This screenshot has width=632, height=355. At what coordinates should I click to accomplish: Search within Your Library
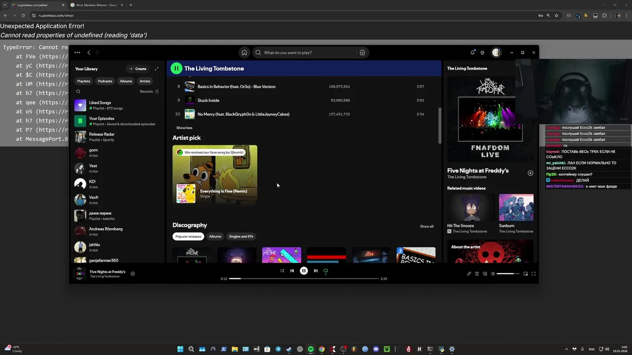pos(78,91)
